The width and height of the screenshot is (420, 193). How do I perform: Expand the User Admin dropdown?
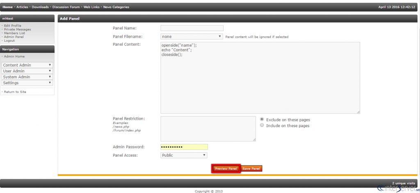coord(27,71)
